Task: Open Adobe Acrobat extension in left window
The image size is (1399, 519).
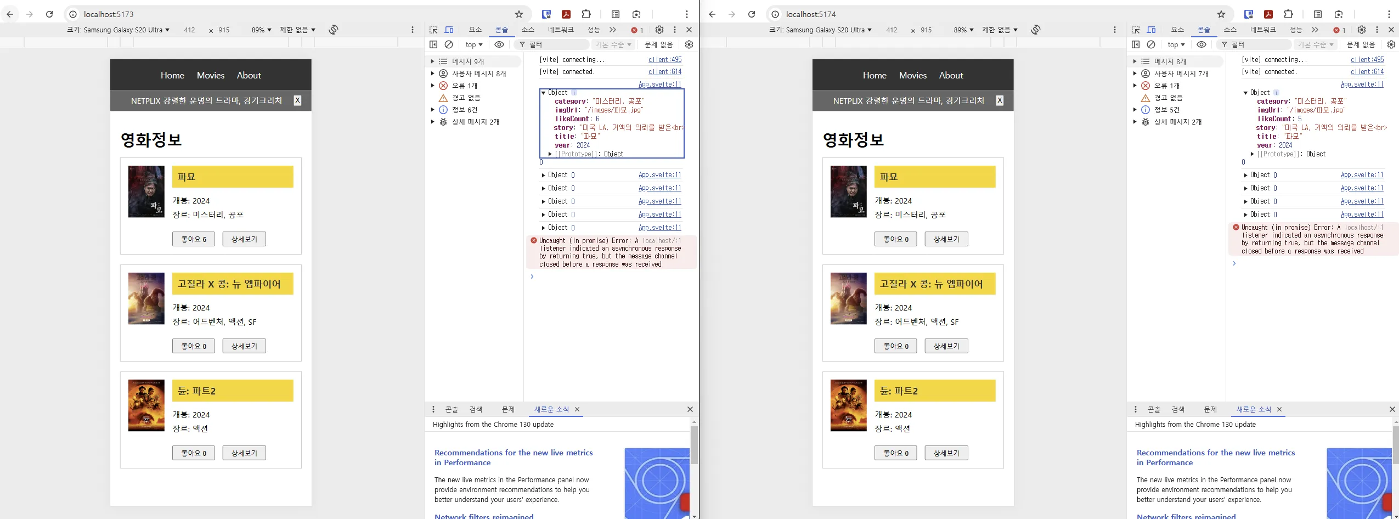Action: (566, 14)
